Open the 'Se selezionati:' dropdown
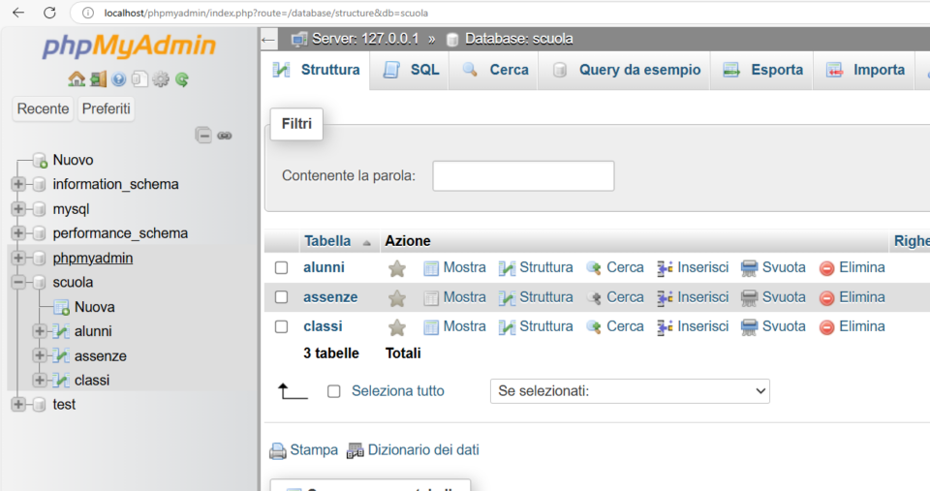 pos(630,391)
